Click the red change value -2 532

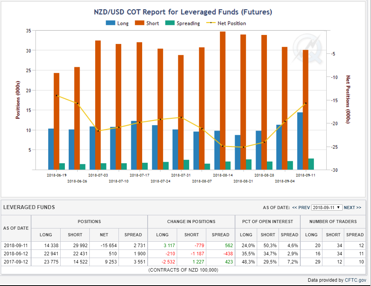168,262
